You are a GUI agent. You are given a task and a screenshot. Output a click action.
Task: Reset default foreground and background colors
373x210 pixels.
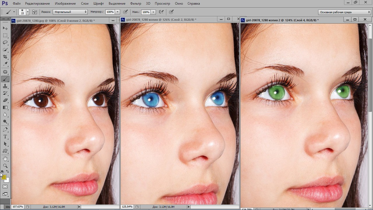pyautogui.click(x=2, y=171)
